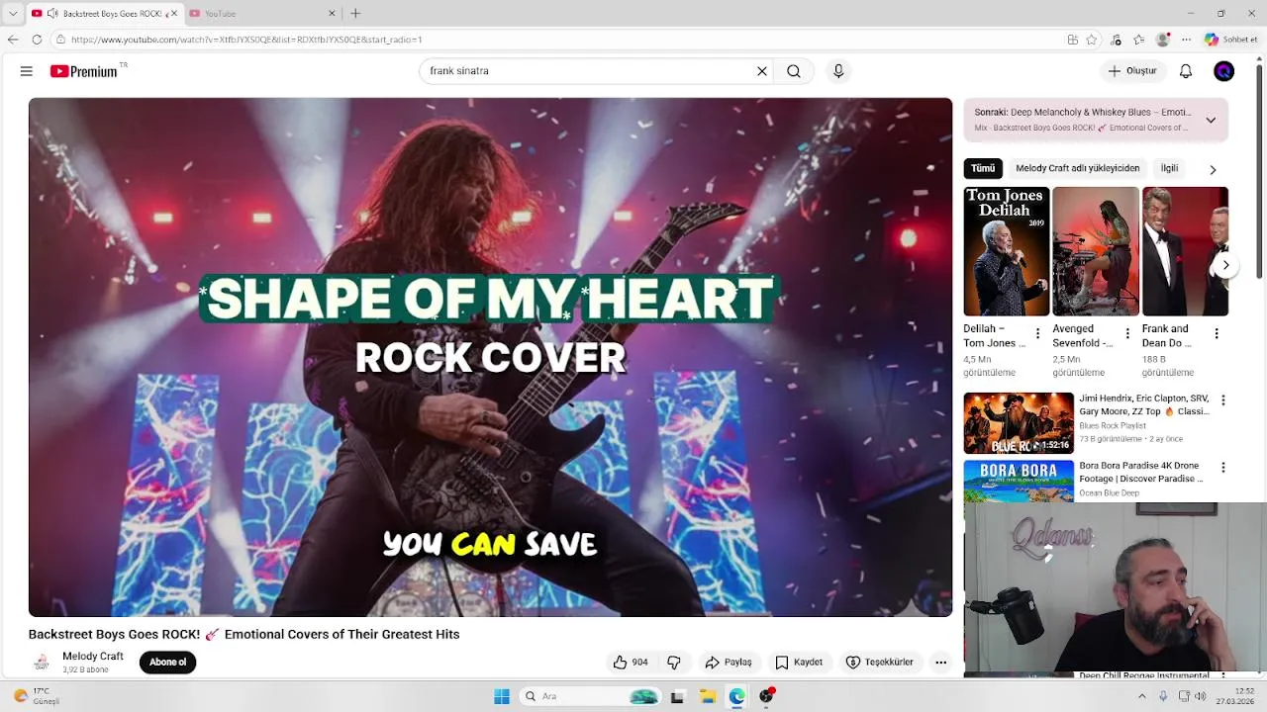Screen dimensions: 1267x712
Task: Send thanks with the Teşekkürler button
Action: tap(880, 662)
